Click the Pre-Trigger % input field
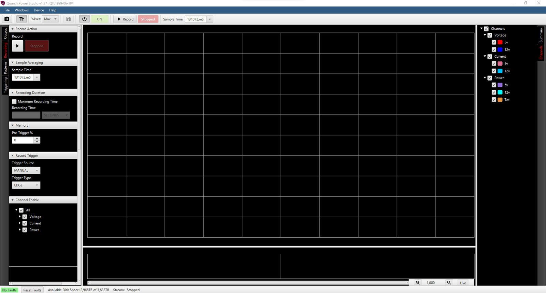The height and width of the screenshot is (293, 546). tap(23, 140)
